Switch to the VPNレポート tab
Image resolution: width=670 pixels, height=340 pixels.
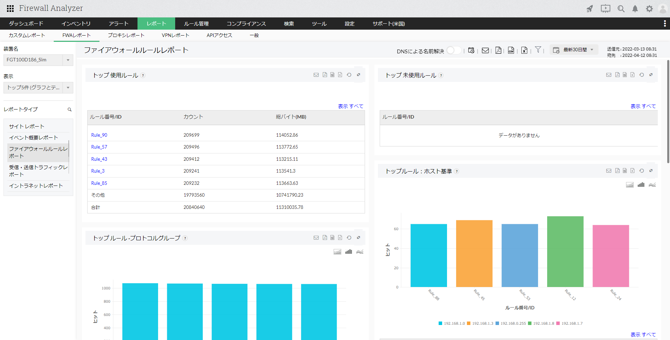(x=175, y=35)
